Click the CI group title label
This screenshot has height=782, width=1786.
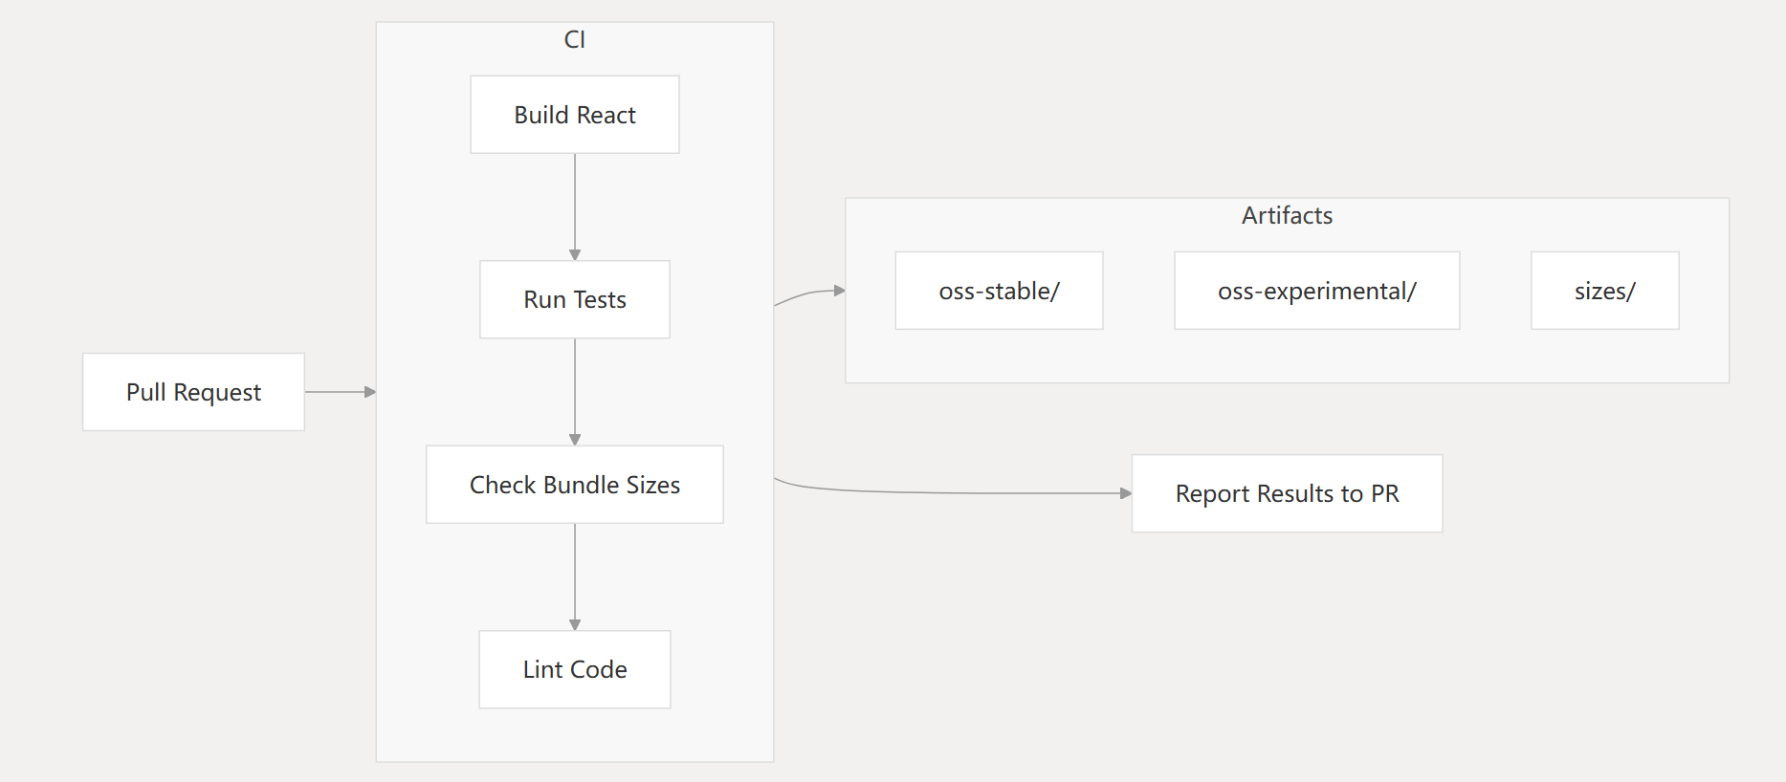[575, 39]
